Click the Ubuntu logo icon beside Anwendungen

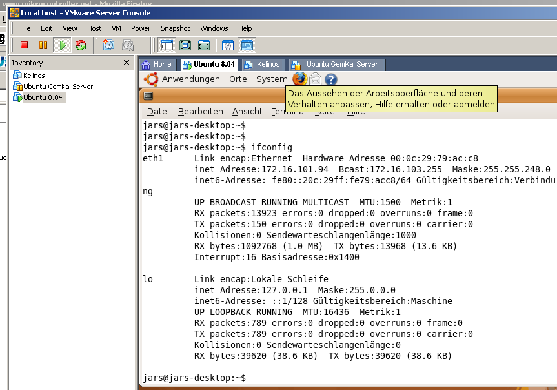tap(151, 79)
